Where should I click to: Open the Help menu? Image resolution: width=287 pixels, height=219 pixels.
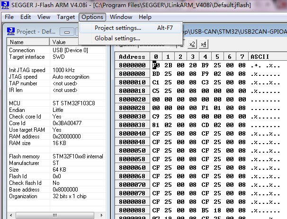[x=145, y=17]
